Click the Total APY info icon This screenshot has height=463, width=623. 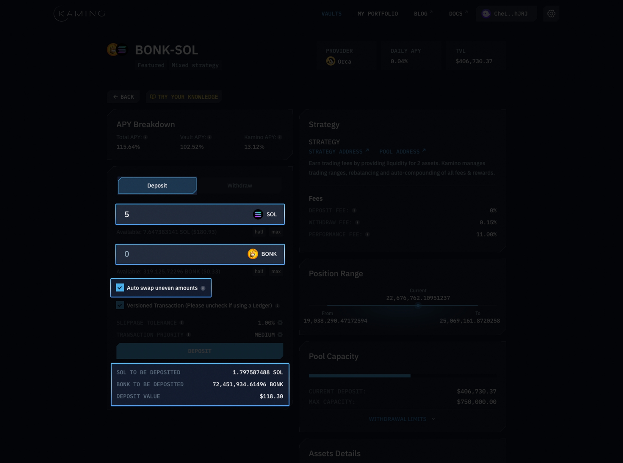tap(145, 137)
